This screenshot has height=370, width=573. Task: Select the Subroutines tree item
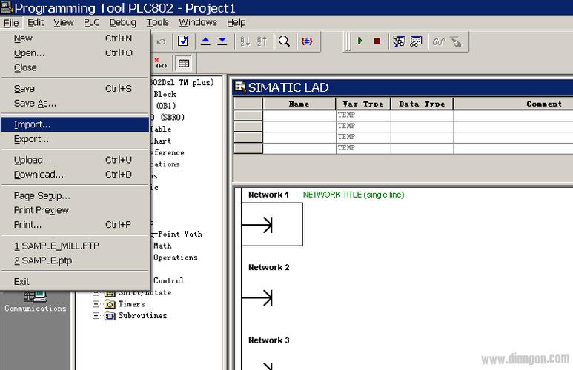(142, 316)
